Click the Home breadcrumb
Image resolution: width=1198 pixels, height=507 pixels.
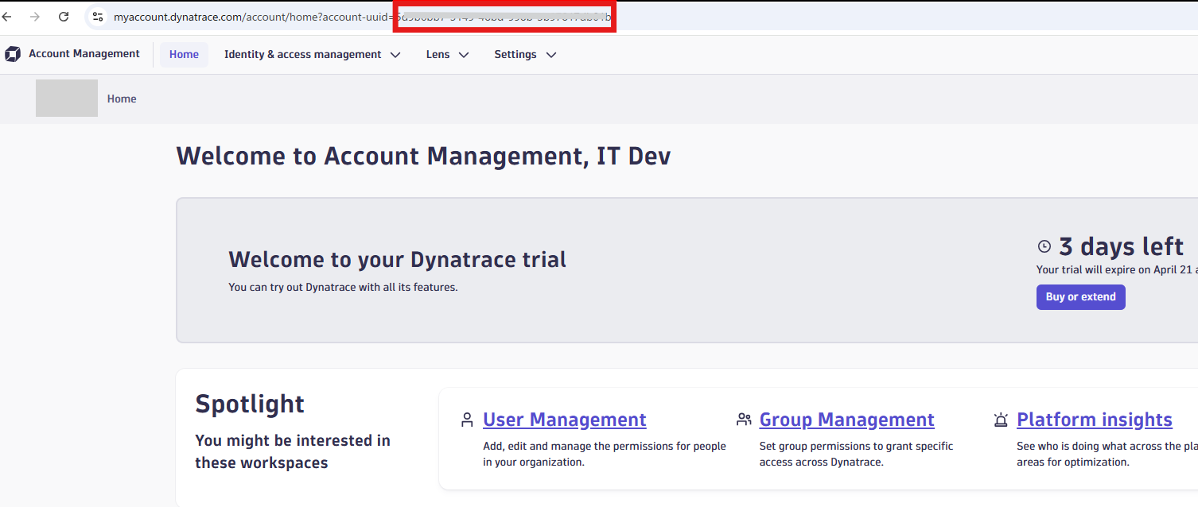122,99
